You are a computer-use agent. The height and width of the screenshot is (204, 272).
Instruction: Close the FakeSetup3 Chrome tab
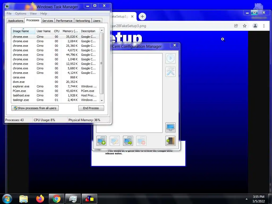click(x=132, y=16)
